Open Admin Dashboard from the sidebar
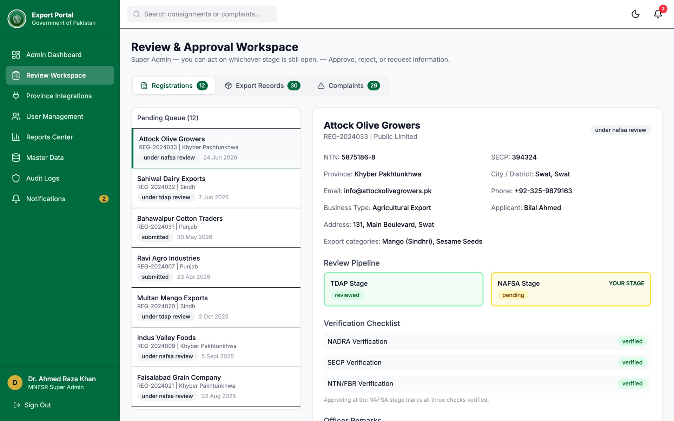 [60, 55]
